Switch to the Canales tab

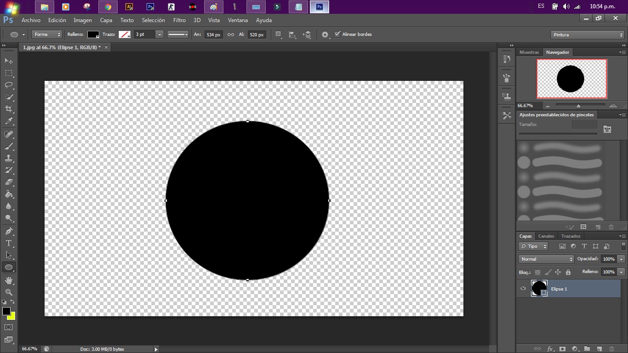pyautogui.click(x=546, y=236)
